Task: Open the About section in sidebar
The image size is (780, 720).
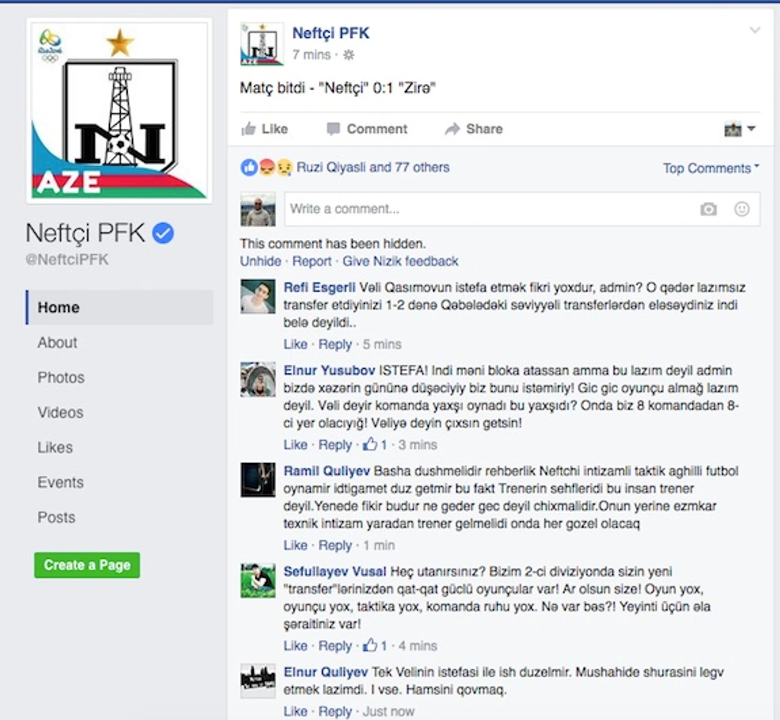Action: coord(57,342)
